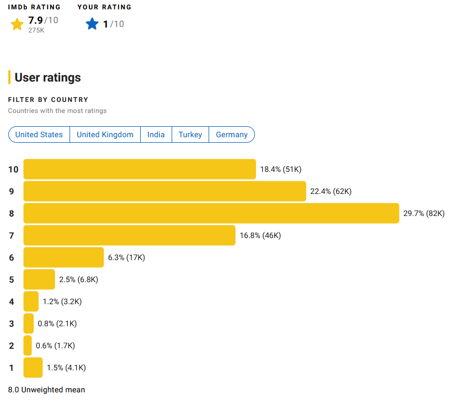Click the blue Your Rating star
The image size is (463, 405).
point(92,24)
